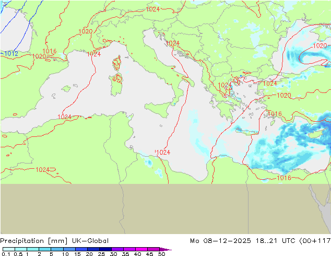
Task: Click the 0.5–1 mm legend swatch
Action: pos(21,249)
